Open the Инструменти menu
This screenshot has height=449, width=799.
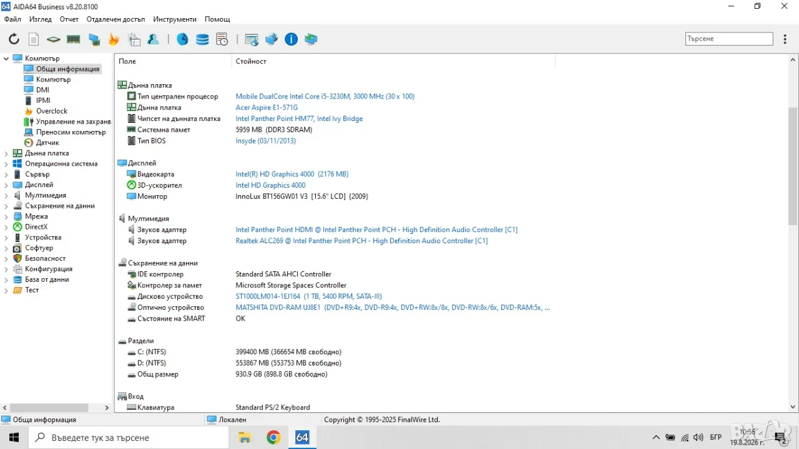175,19
